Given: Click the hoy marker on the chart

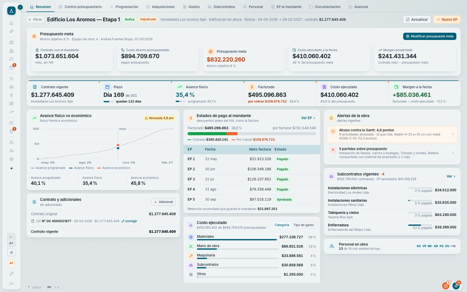Looking at the screenshot, I should pos(122,129).
